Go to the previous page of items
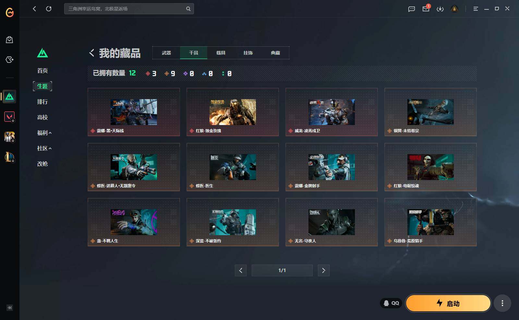 point(241,270)
